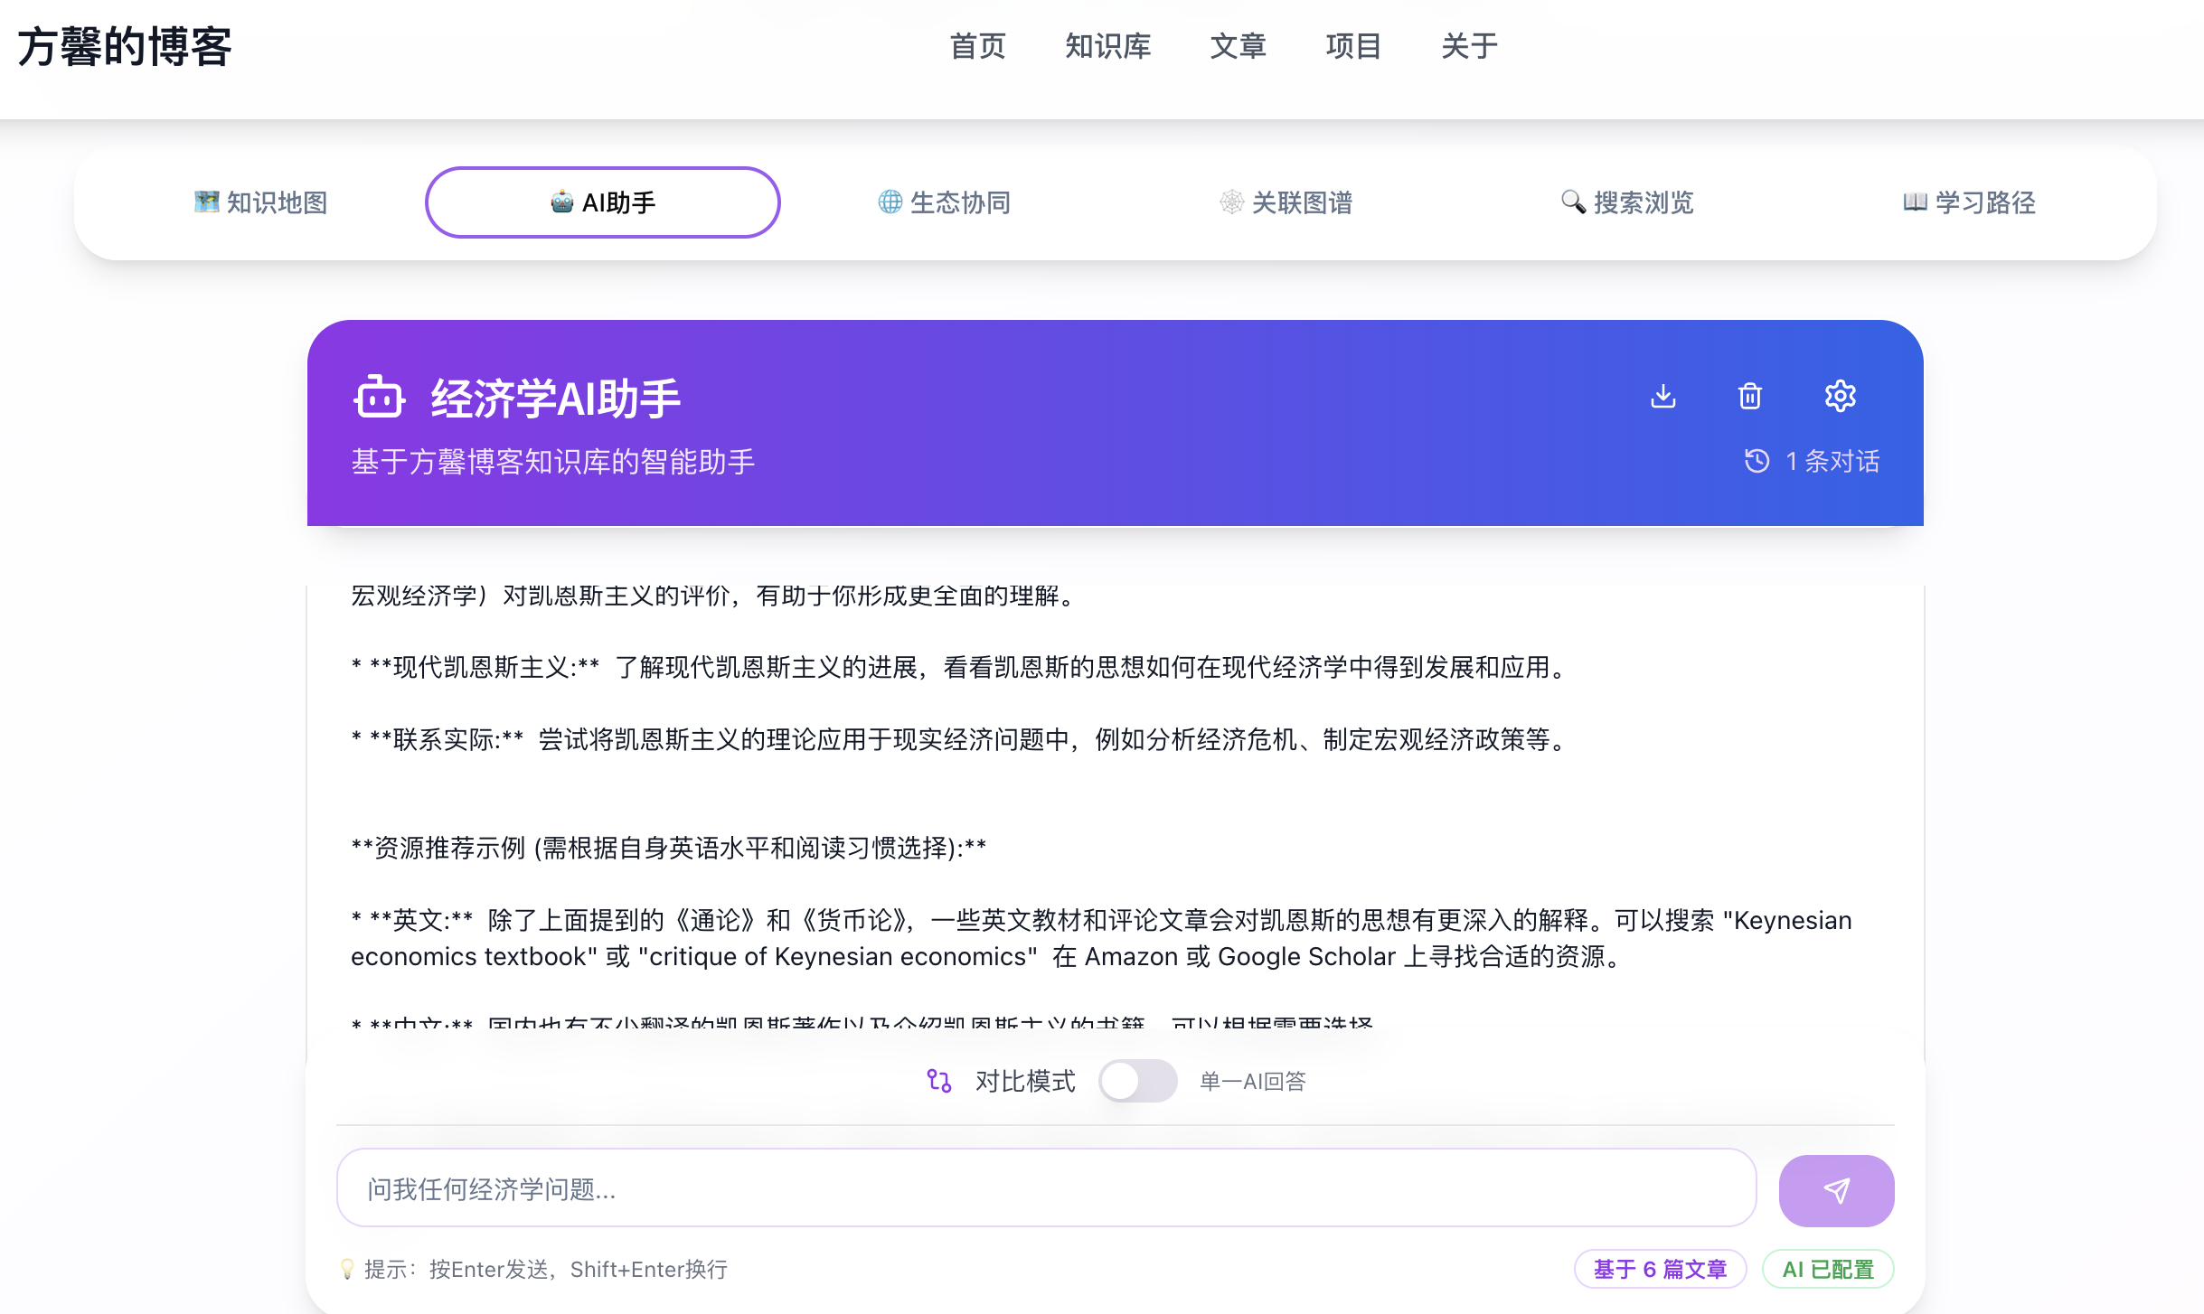
Task: Click the economics question input field
Action: (1040, 1188)
